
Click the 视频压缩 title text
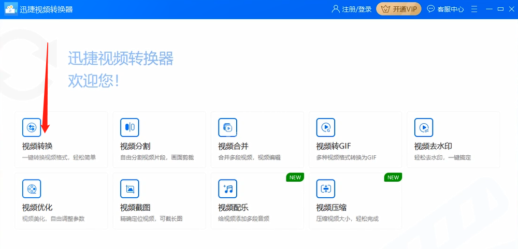point(332,208)
